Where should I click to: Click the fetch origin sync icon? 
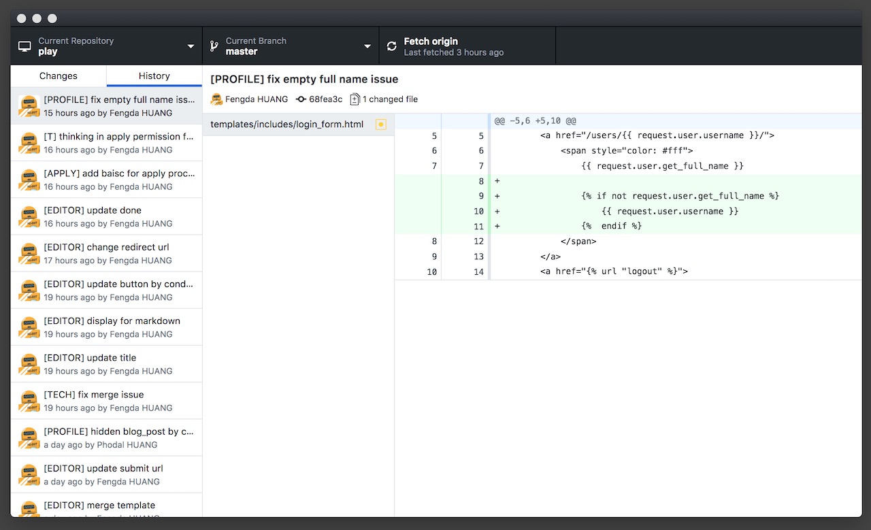[391, 46]
